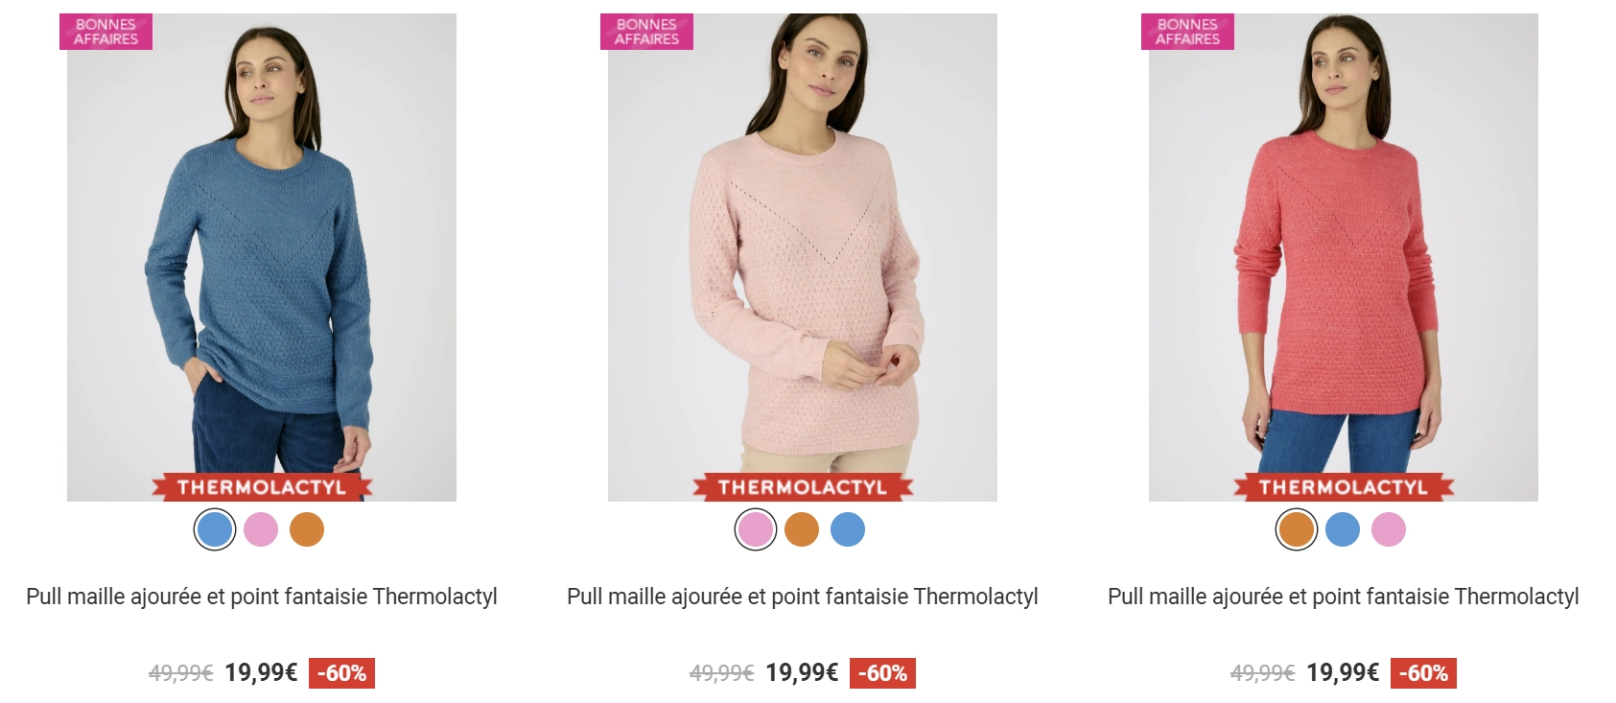Select pink swatch under the pink sweater

pos(756,529)
